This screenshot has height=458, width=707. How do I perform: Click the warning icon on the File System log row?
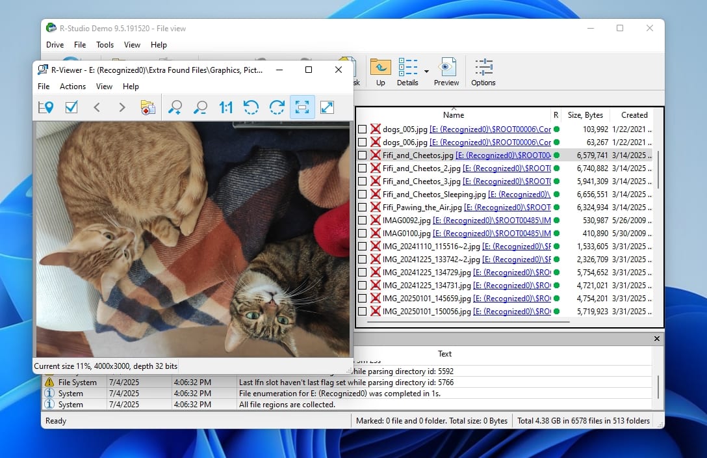tap(49, 382)
